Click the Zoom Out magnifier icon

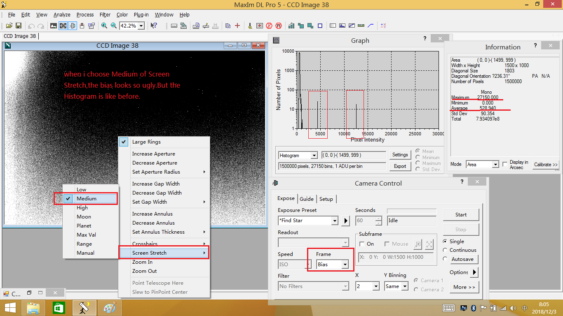[x=114, y=26]
